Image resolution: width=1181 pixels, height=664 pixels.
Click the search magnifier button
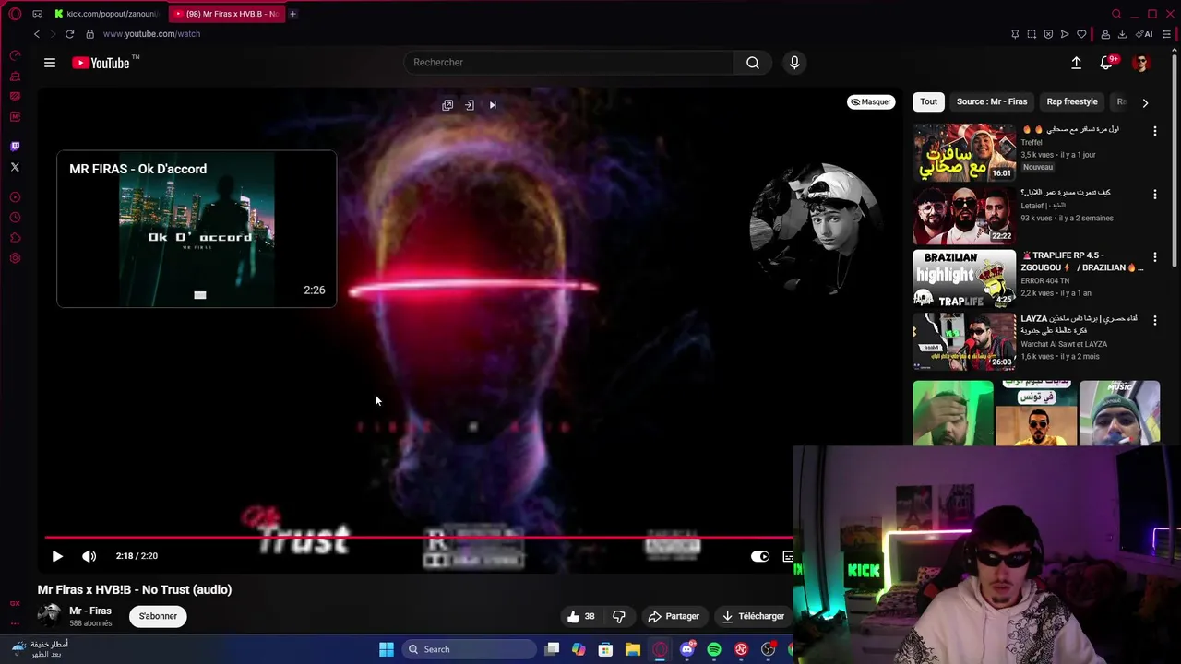pyautogui.click(x=753, y=63)
